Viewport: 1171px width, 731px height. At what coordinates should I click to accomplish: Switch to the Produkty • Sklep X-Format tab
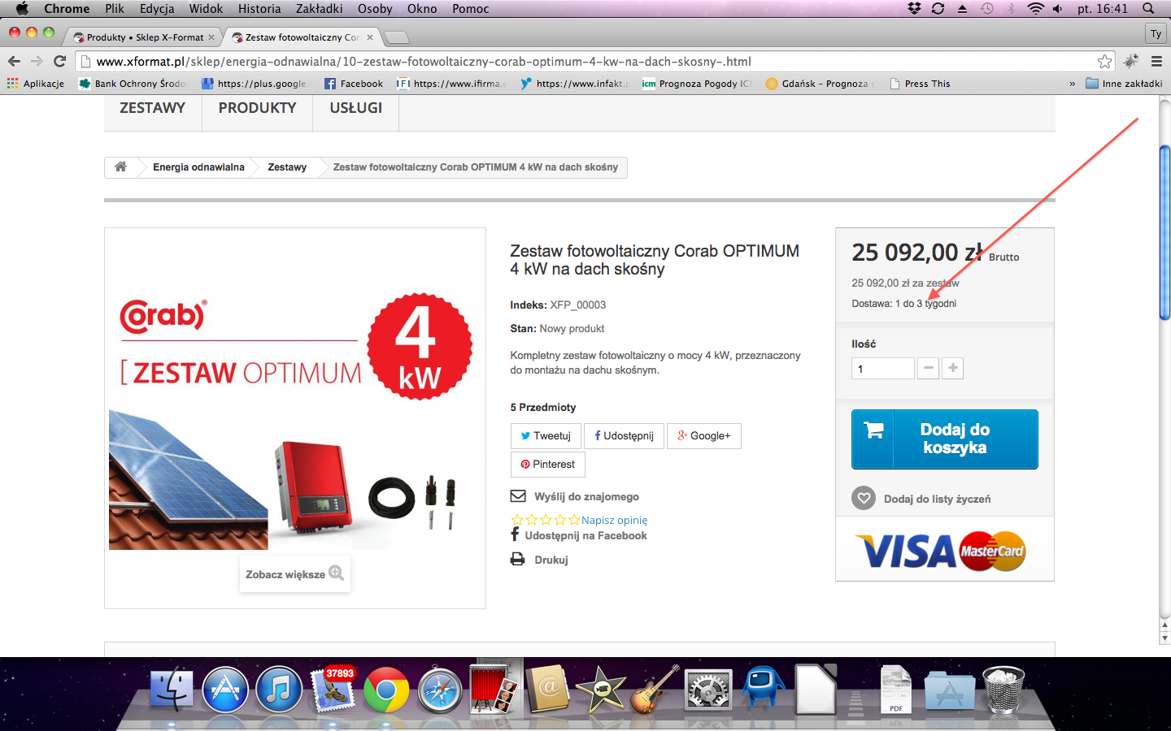[x=145, y=37]
